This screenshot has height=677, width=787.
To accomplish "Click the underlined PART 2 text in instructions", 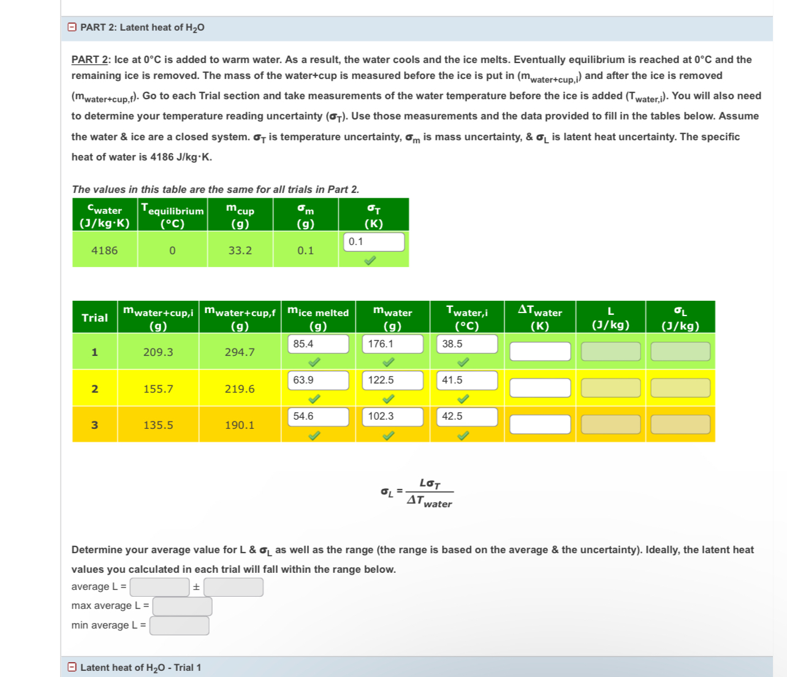I will (89, 59).
